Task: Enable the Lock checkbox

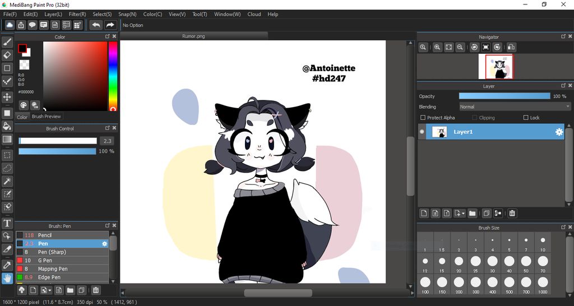Action: (x=526, y=118)
